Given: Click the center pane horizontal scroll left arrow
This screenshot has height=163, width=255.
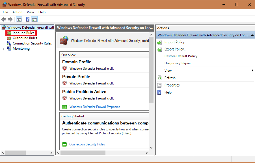Looking at the screenshot, I should tap(58, 153).
